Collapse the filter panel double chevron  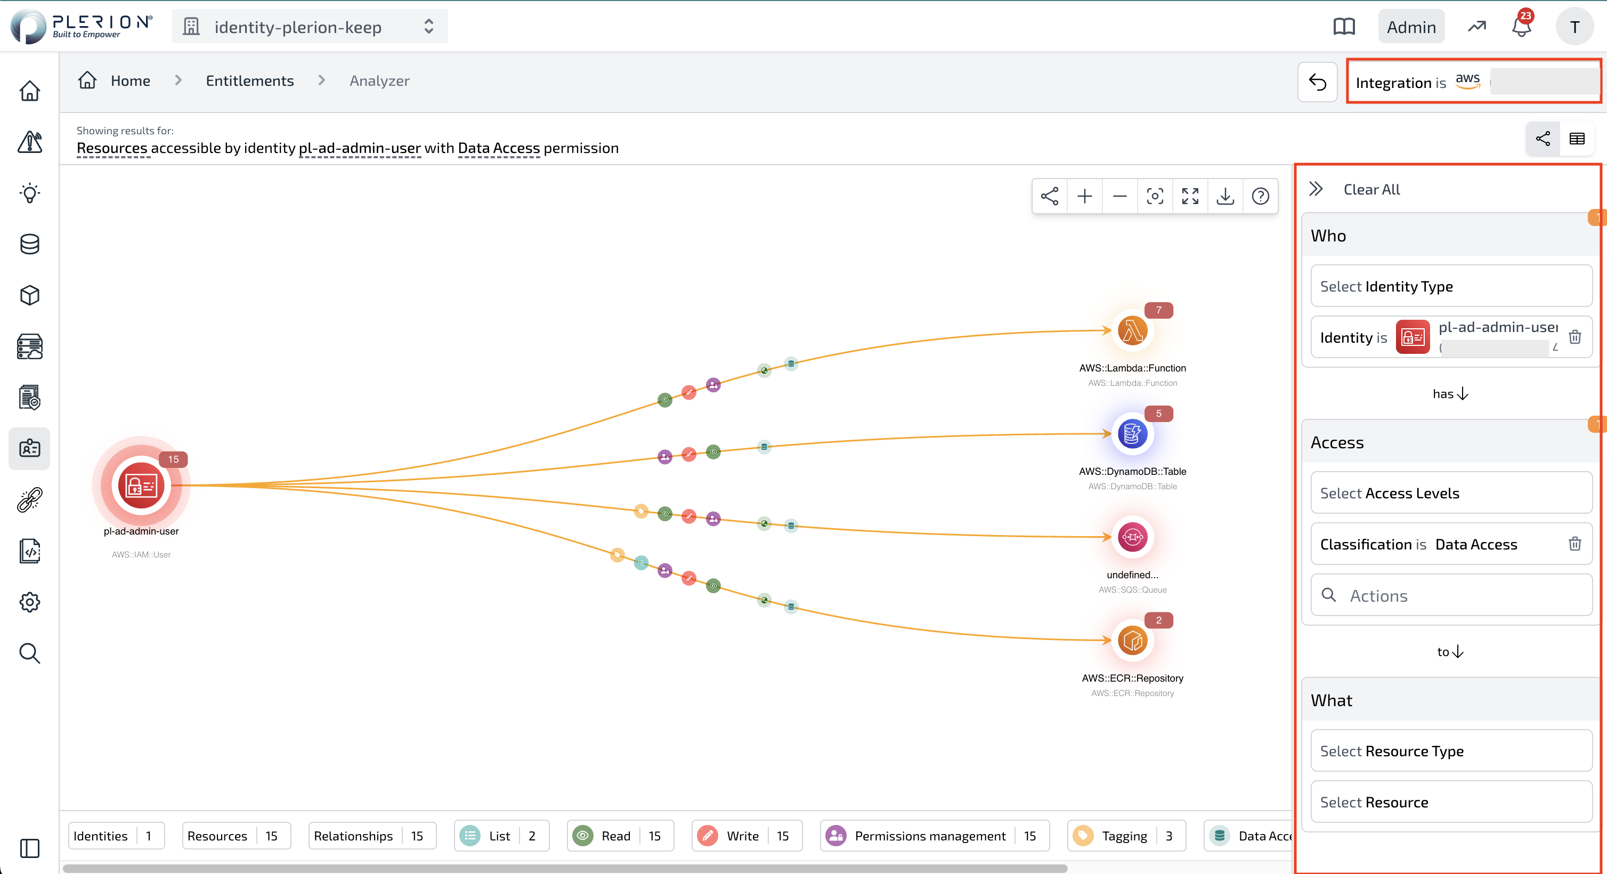[1316, 189]
